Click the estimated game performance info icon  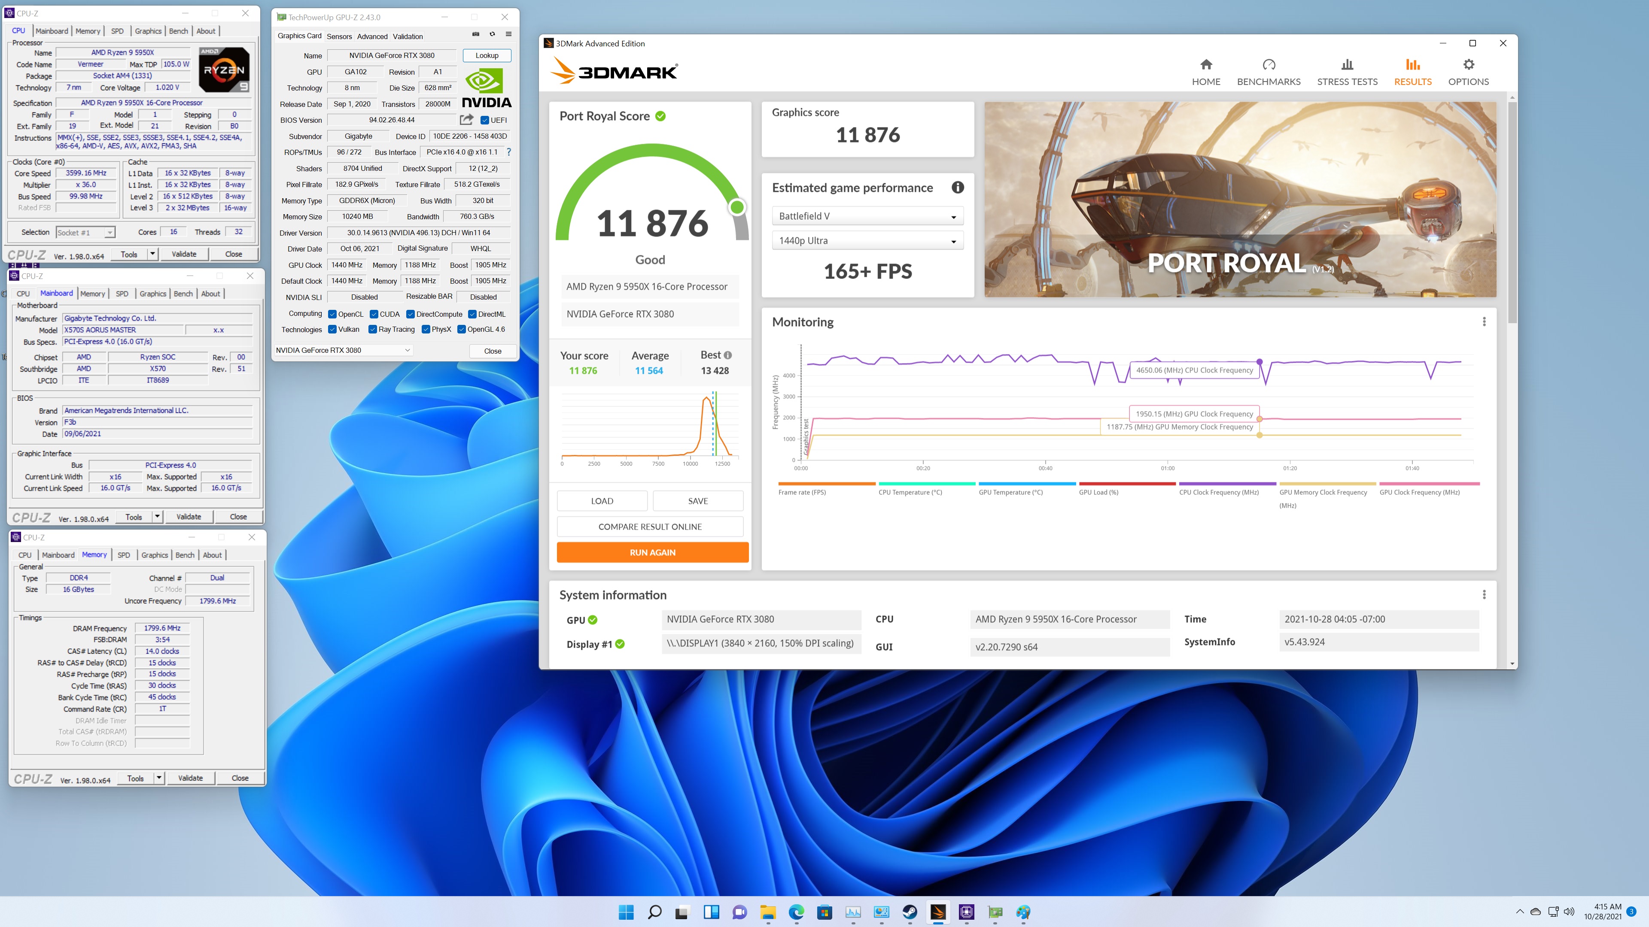pyautogui.click(x=958, y=188)
